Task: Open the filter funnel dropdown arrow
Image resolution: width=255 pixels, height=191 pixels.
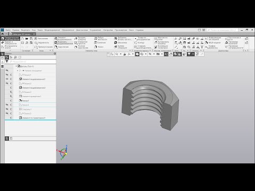Action: click(x=193, y=54)
